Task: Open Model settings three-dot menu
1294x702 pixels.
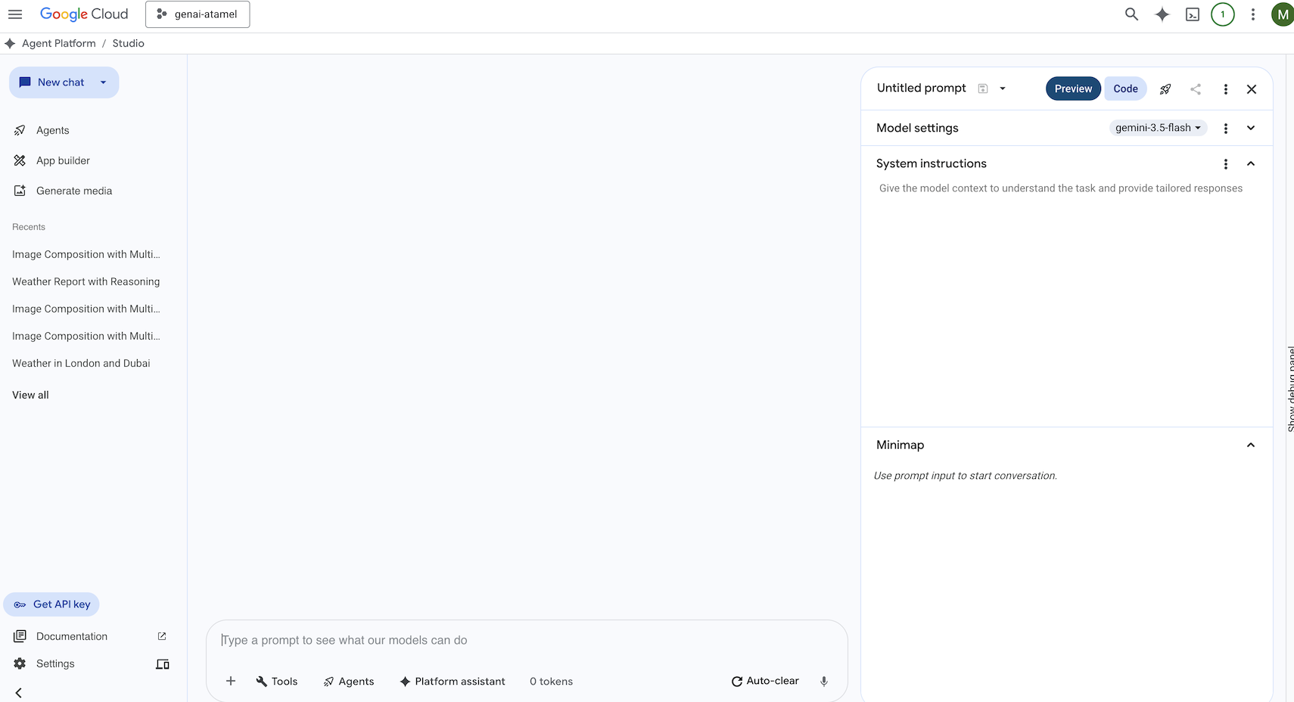Action: click(1226, 129)
